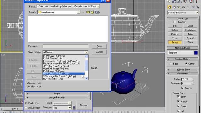Uncheck the Spout teapot part
The width and height of the screenshot is (201, 113).
pyautogui.click(x=178, y=106)
